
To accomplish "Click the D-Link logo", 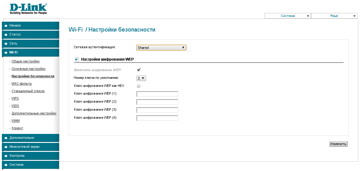I will click(x=28, y=9).
